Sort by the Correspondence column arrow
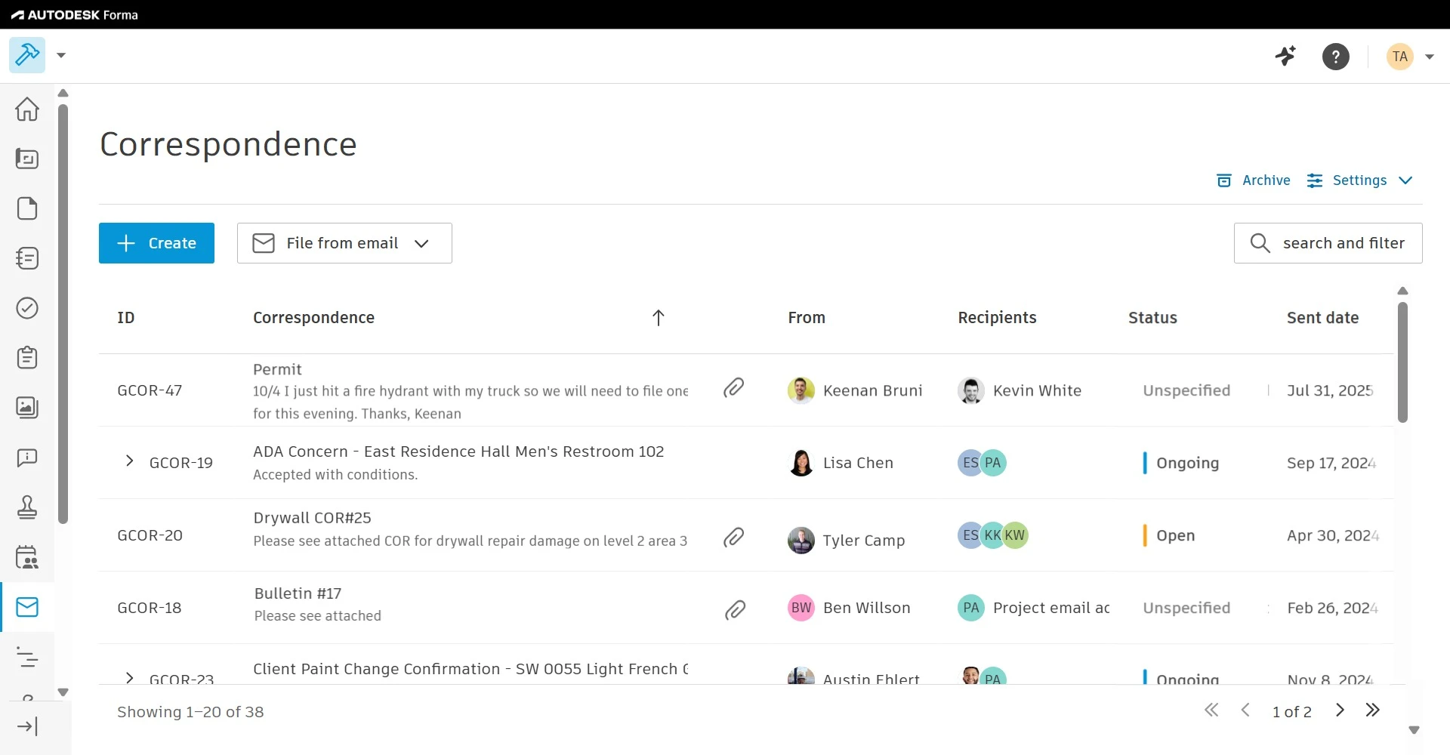 (x=658, y=318)
